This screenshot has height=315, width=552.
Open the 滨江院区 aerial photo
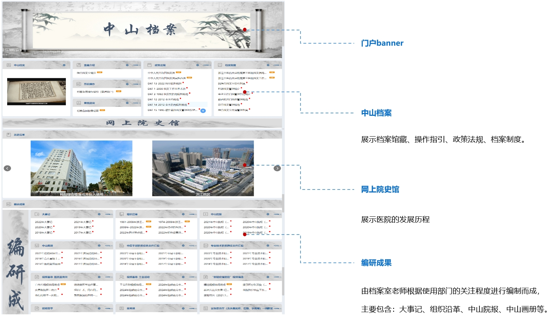coord(203,168)
